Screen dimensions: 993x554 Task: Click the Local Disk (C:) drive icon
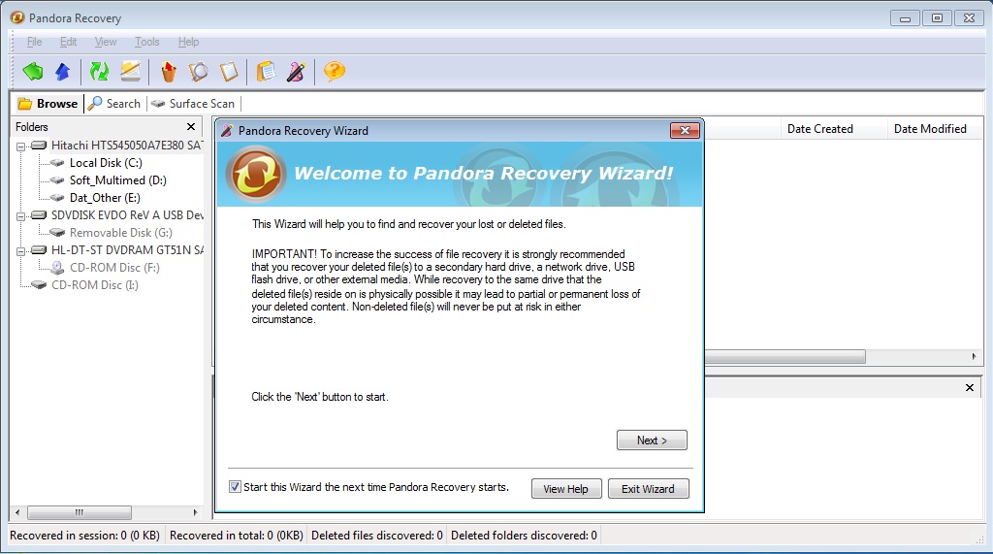click(x=57, y=163)
